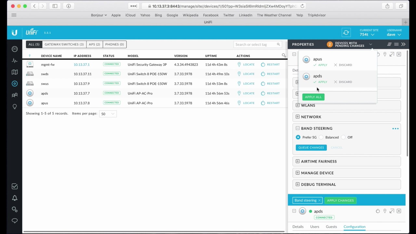The image size is (416, 234).
Task: Click the locate pin icon for apus
Action: [x=239, y=103]
